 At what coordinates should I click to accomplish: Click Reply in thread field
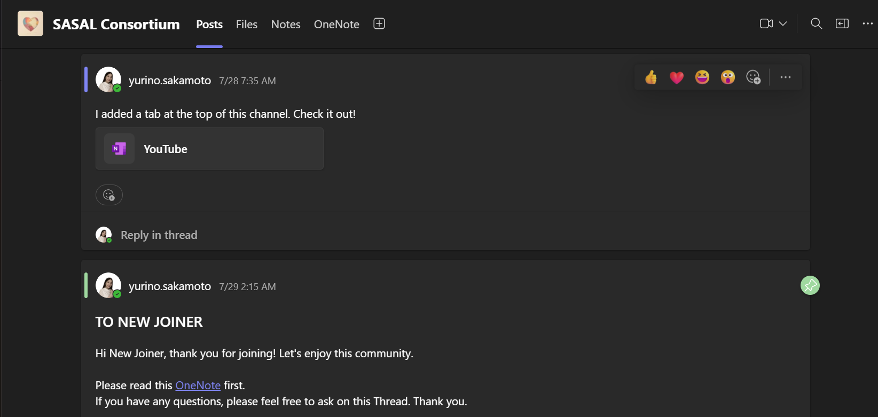159,235
